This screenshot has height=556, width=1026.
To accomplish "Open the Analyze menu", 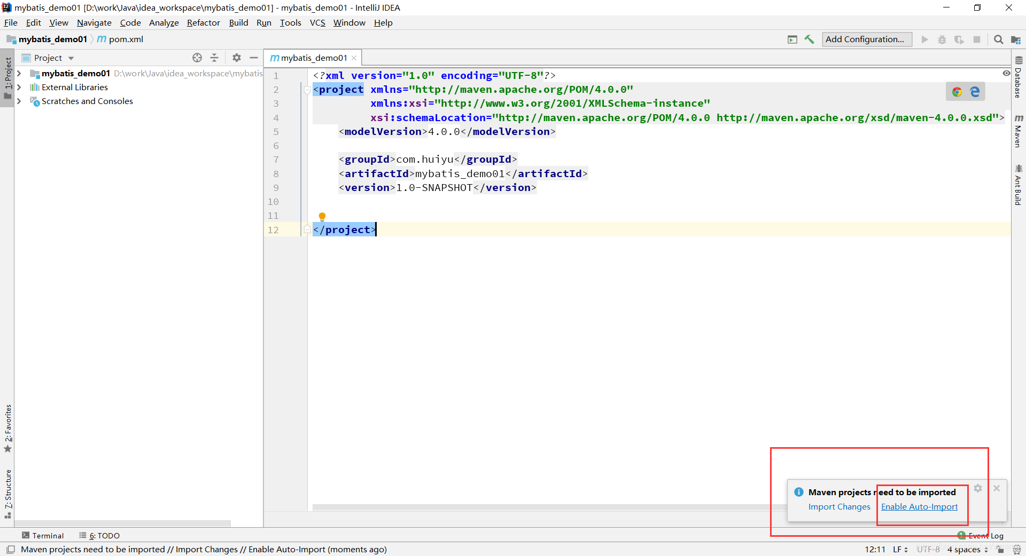I will click(x=164, y=22).
